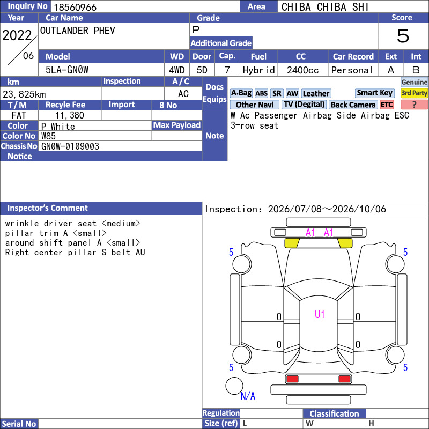The height and width of the screenshot is (429, 429).
Task: Click the U1 roof dent marker
Action: coord(320,314)
